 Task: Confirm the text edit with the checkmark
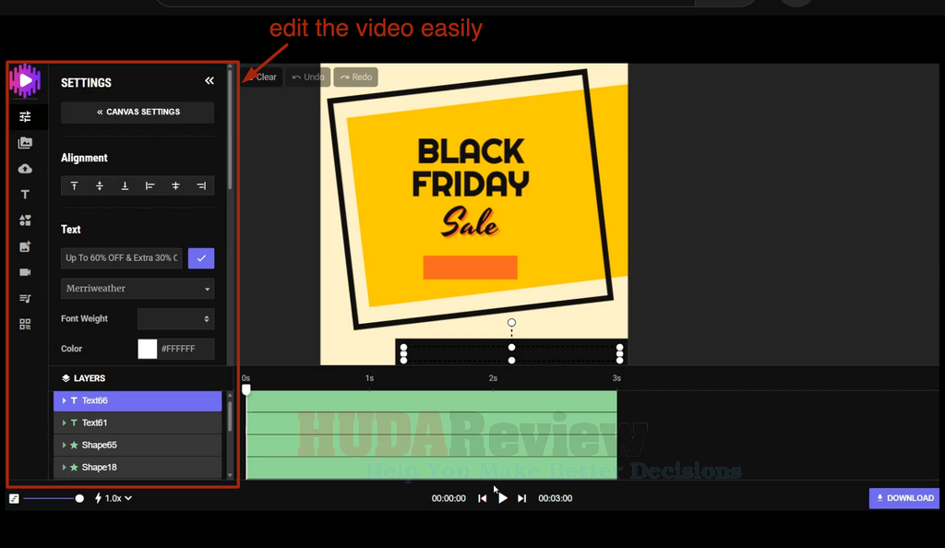[200, 258]
